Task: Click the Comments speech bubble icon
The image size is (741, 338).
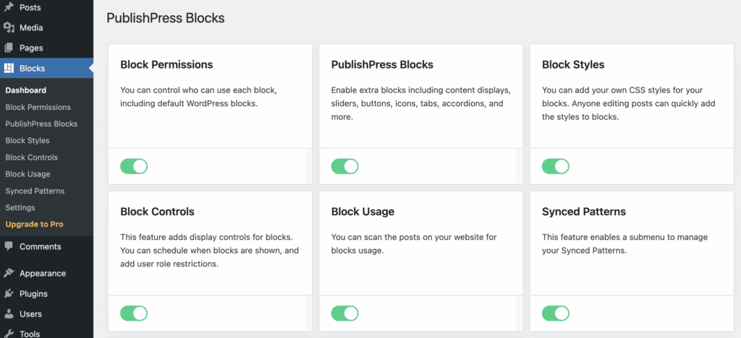Action: click(x=9, y=246)
